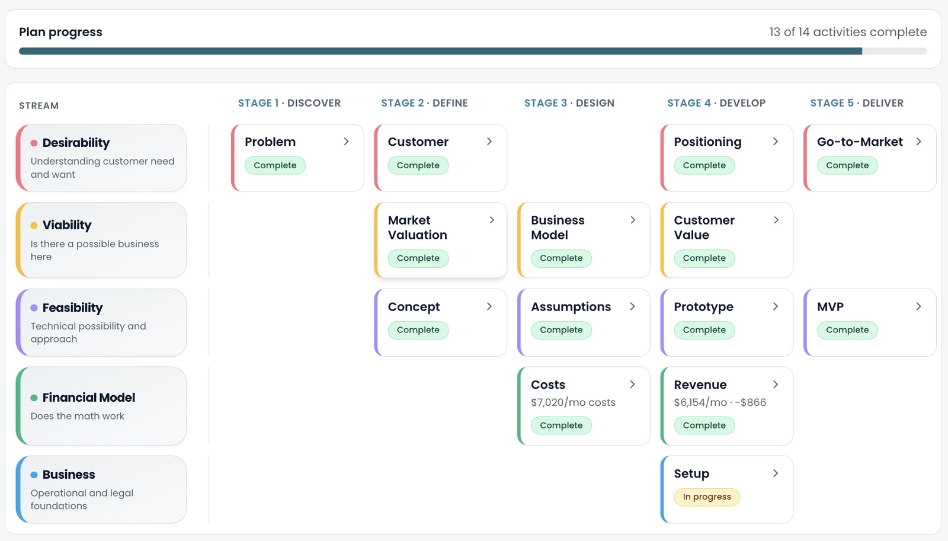Click the Setup card chevron arrow
The image size is (948, 541).
(x=776, y=473)
